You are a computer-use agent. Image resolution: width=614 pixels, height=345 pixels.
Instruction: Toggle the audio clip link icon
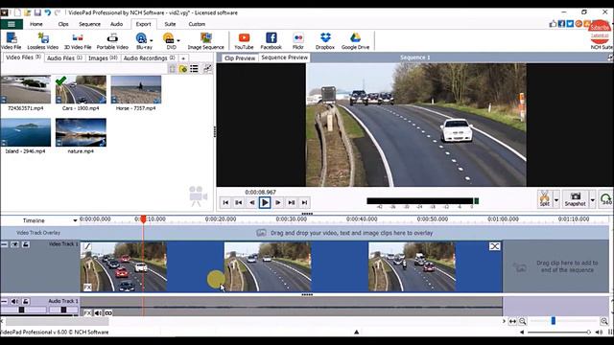point(108,313)
